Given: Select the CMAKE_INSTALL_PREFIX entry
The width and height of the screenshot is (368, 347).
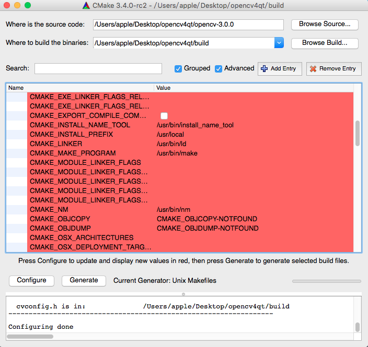Looking at the screenshot, I should (x=71, y=135).
